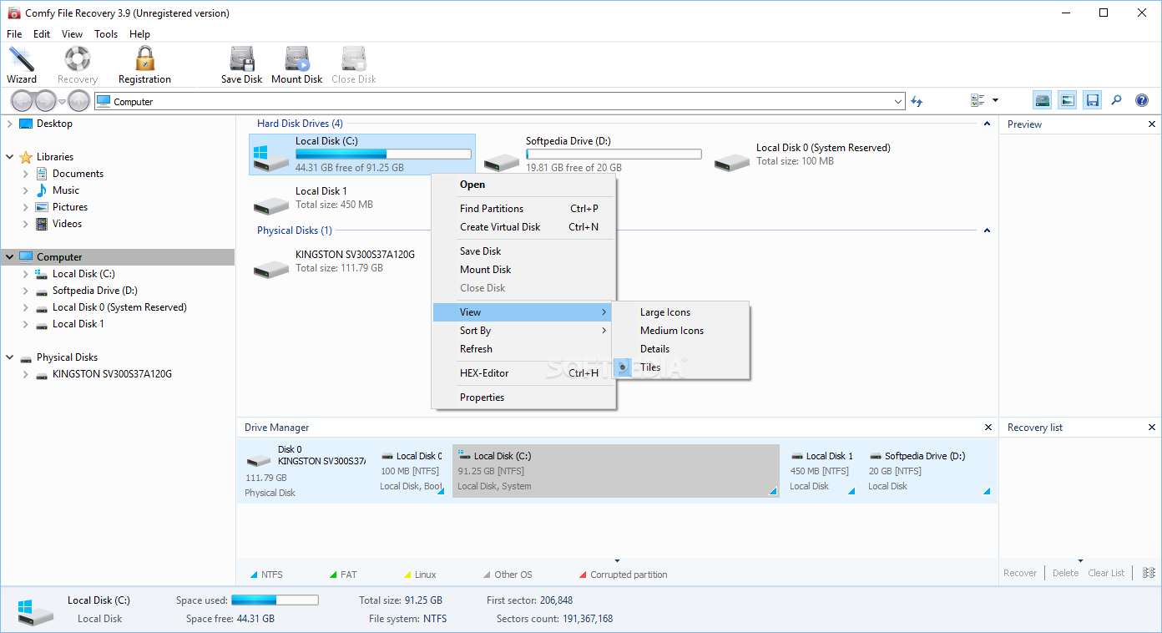This screenshot has height=633, width=1162.
Task: Choose Find Partitions in context menu
Action: [x=524, y=209]
